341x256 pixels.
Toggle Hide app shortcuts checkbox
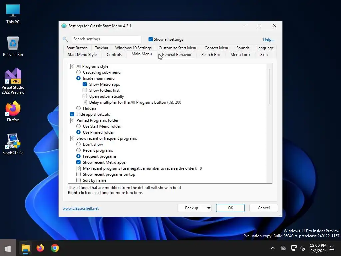72,114
